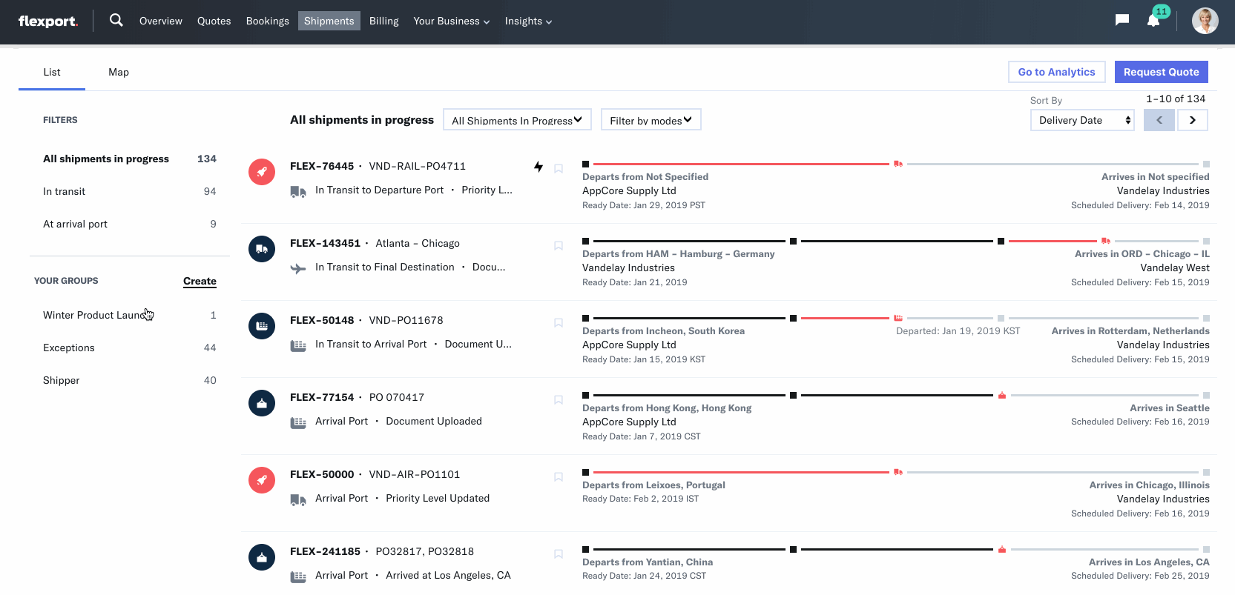Go to next page of shipments
The height and width of the screenshot is (595, 1235).
pos(1192,120)
